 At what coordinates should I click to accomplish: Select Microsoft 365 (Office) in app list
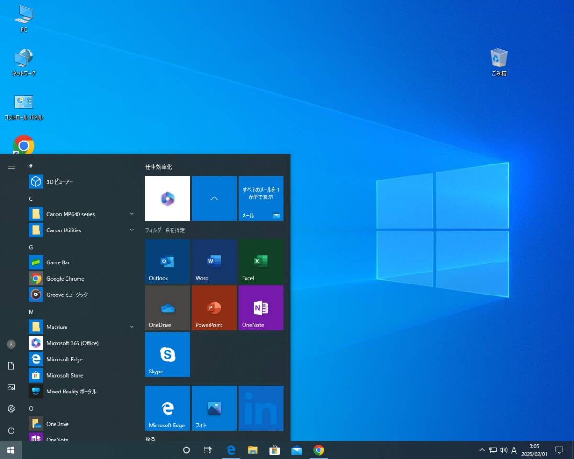point(72,343)
